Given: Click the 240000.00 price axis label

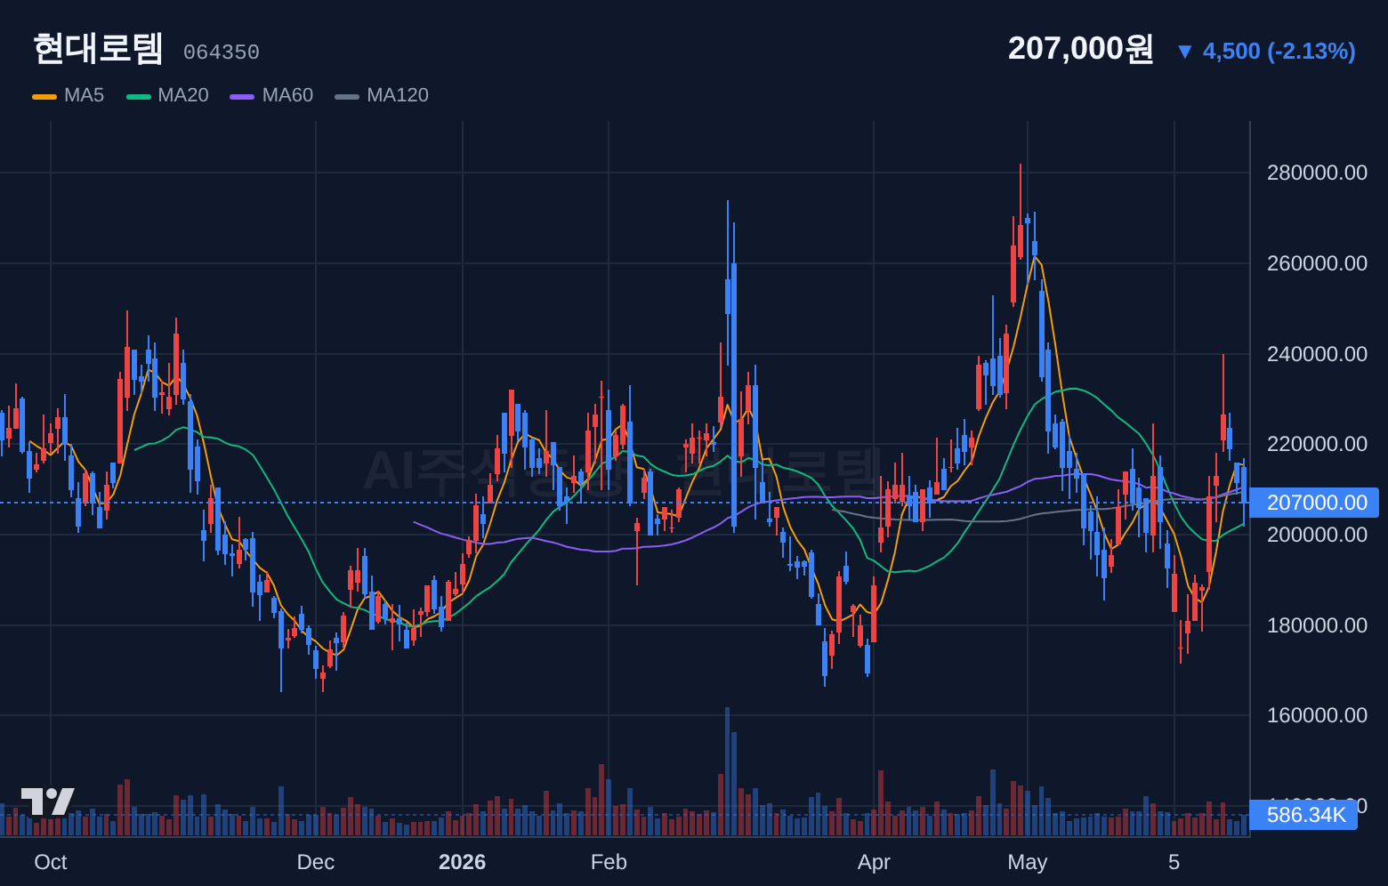Looking at the screenshot, I should (x=1317, y=354).
